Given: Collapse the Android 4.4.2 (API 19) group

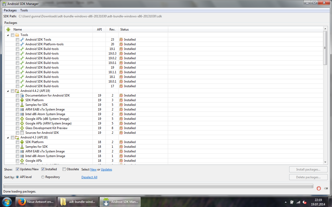Looking at the screenshot, I should (8, 91).
